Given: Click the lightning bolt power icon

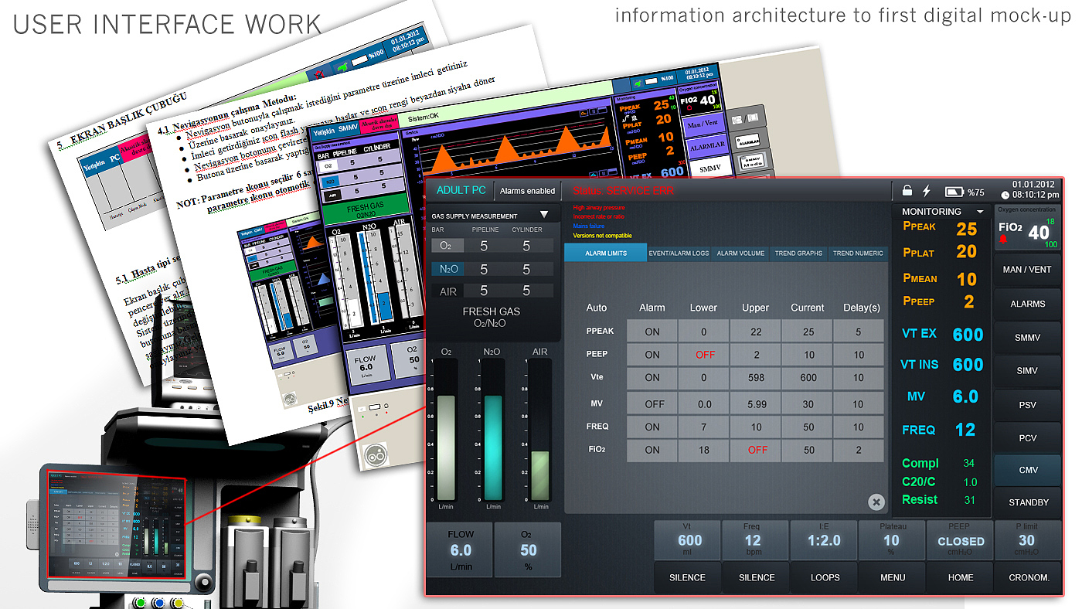Looking at the screenshot, I should [927, 191].
